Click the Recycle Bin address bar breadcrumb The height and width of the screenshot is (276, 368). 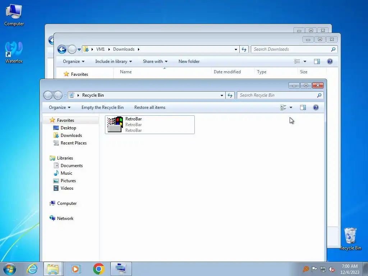pos(93,95)
